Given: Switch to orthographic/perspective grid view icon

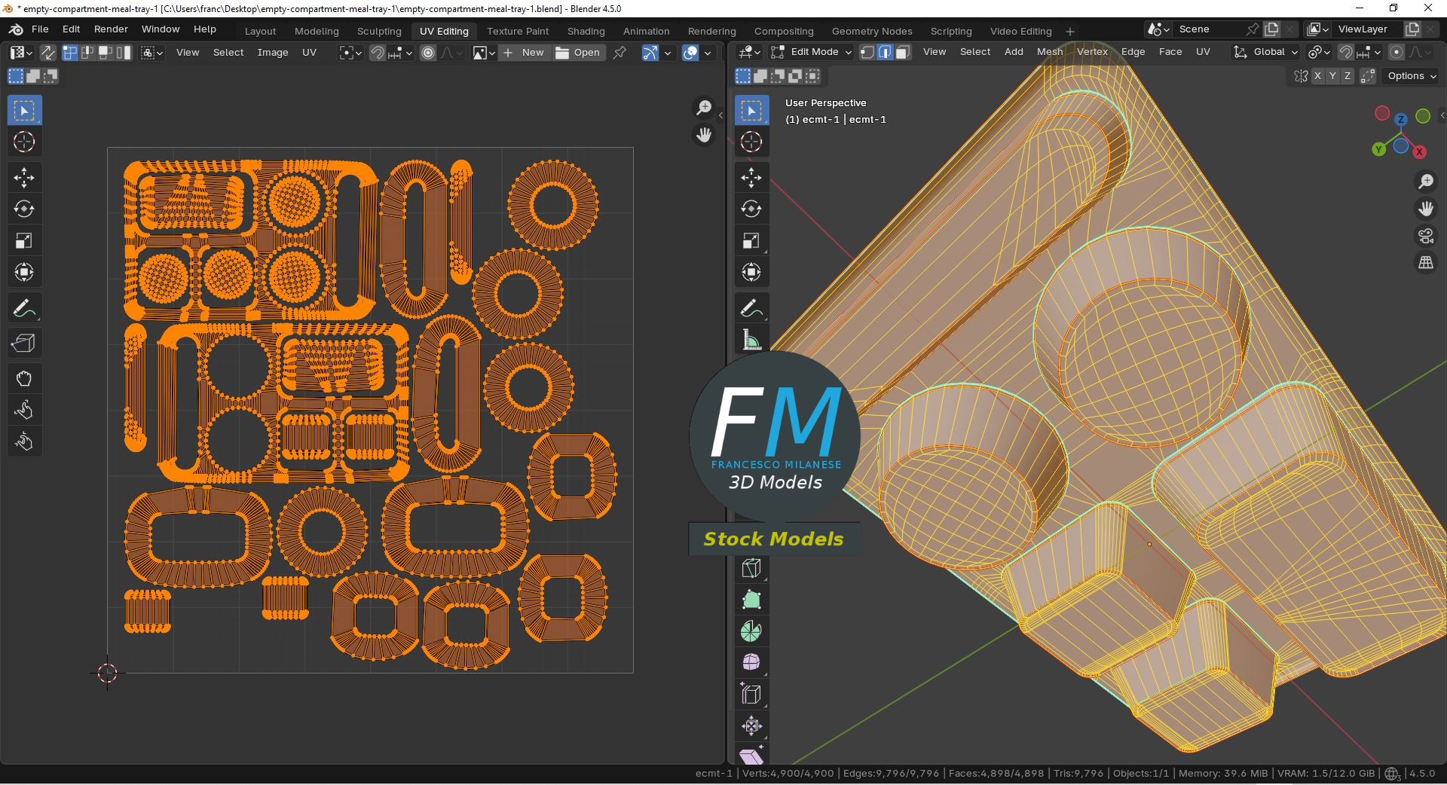Looking at the screenshot, I should pyautogui.click(x=1425, y=263).
